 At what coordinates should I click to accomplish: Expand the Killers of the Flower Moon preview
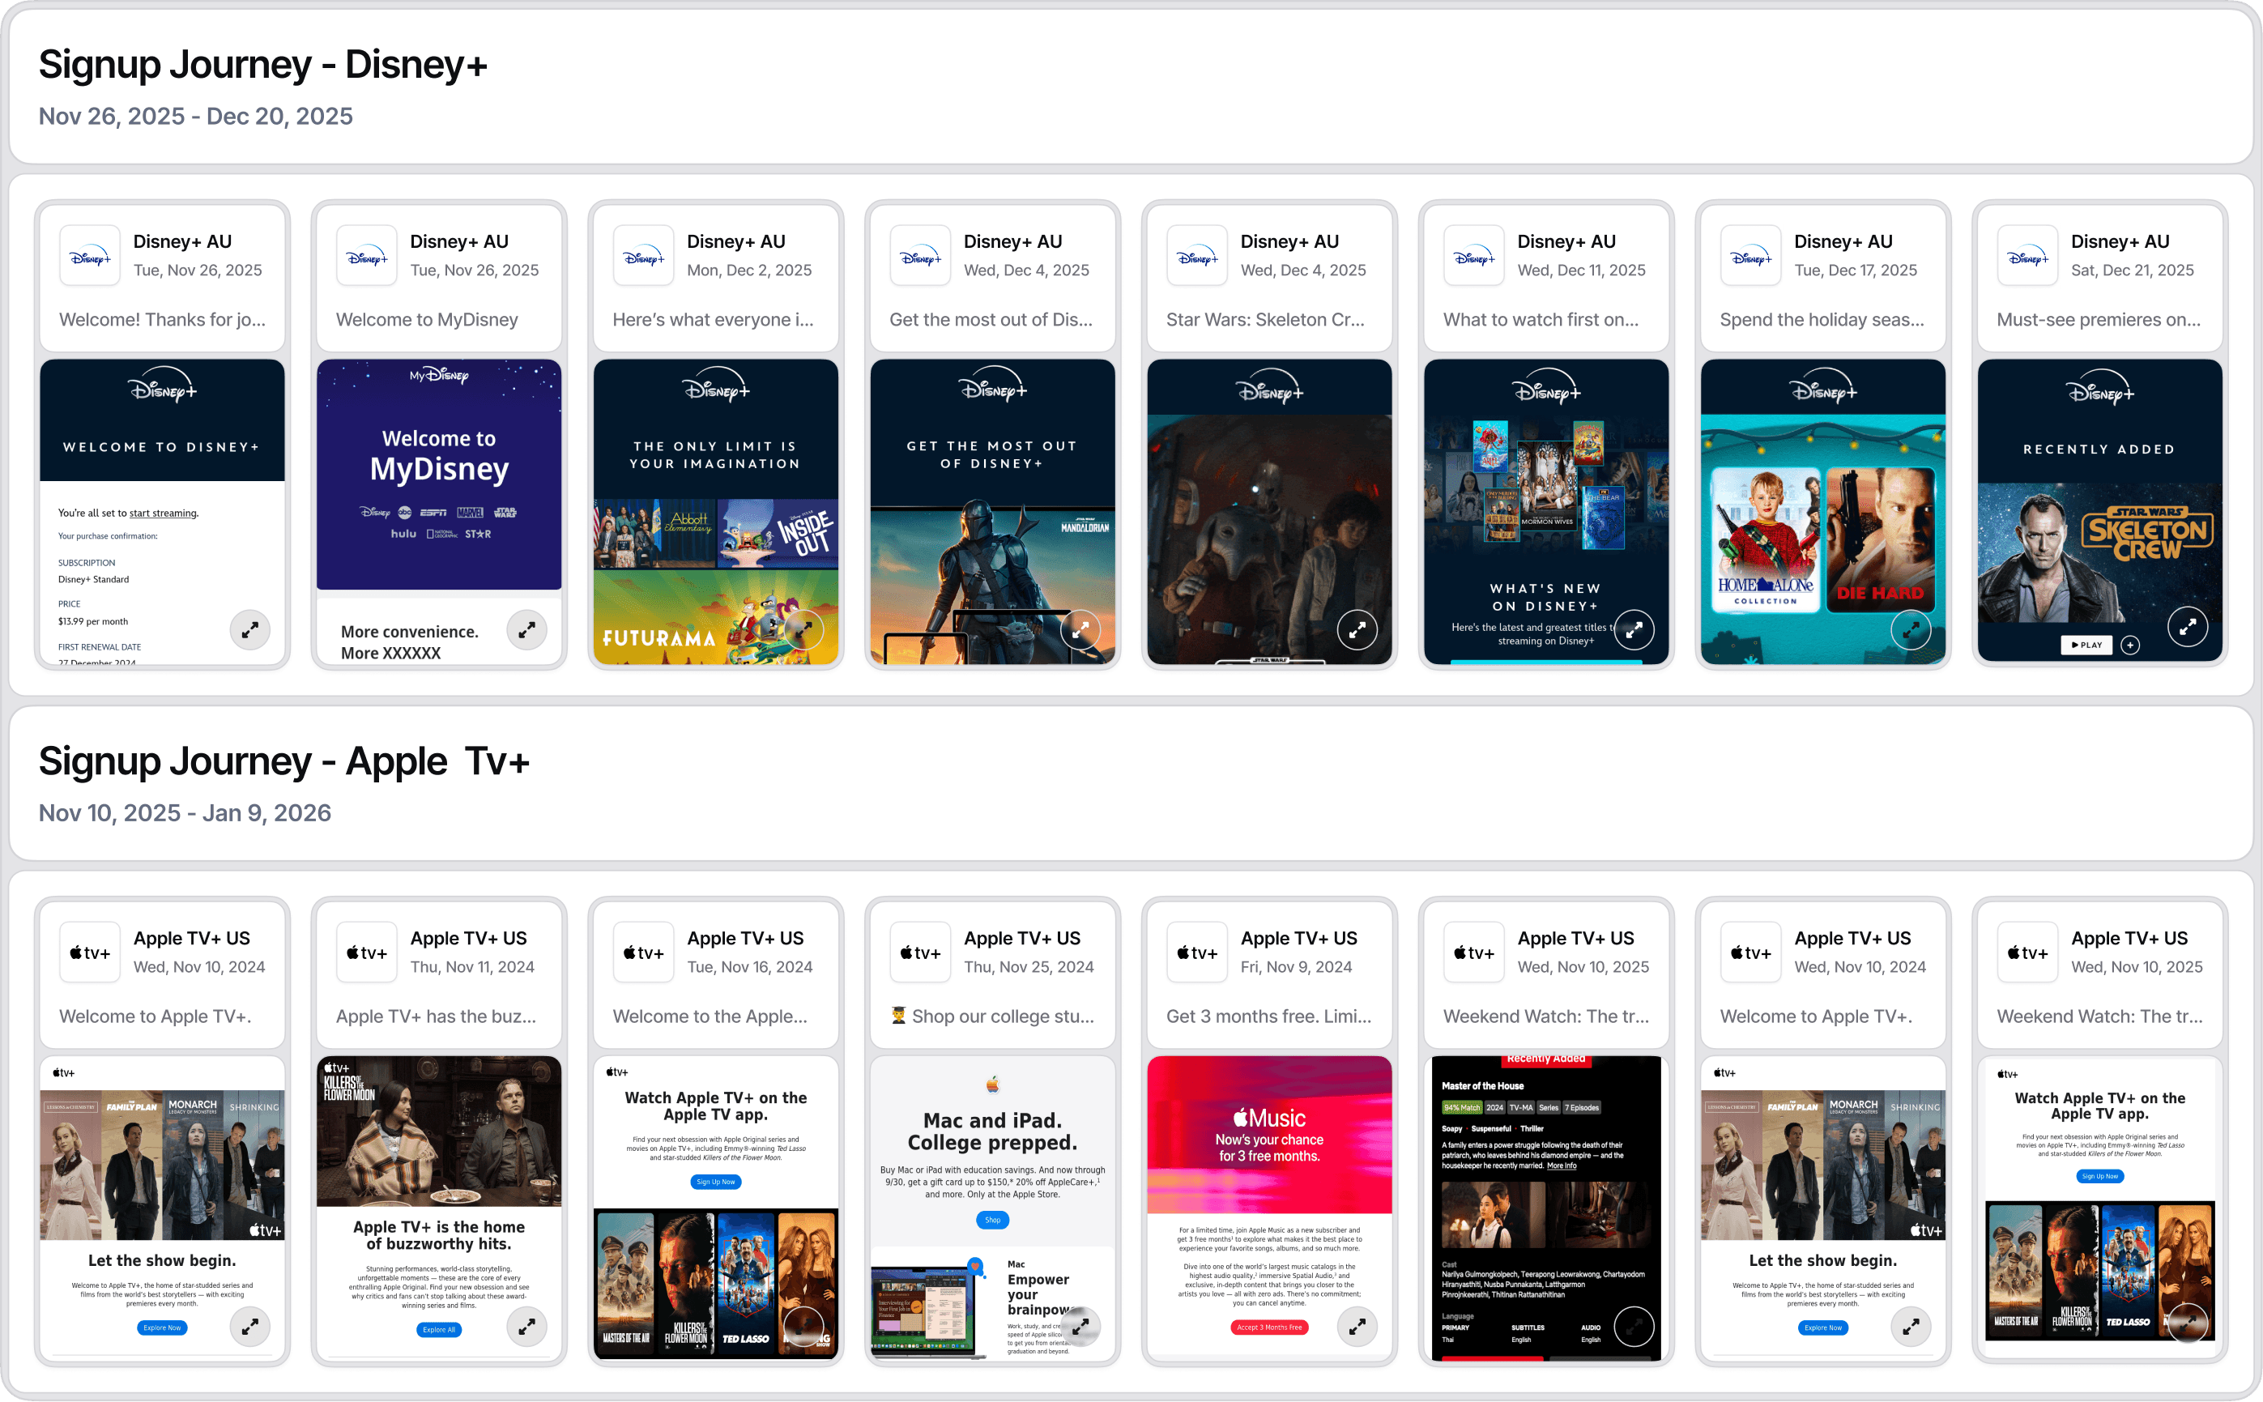[526, 1326]
